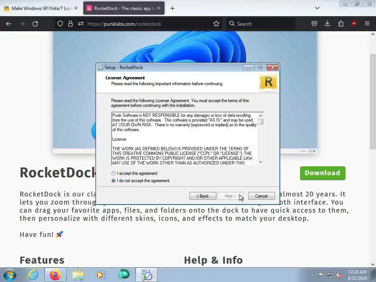Click the green Download button
The image size is (376, 282).
[x=322, y=173]
